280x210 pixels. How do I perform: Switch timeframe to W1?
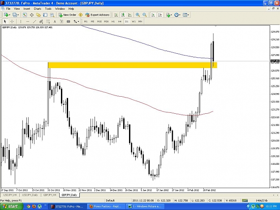click(x=134, y=21)
